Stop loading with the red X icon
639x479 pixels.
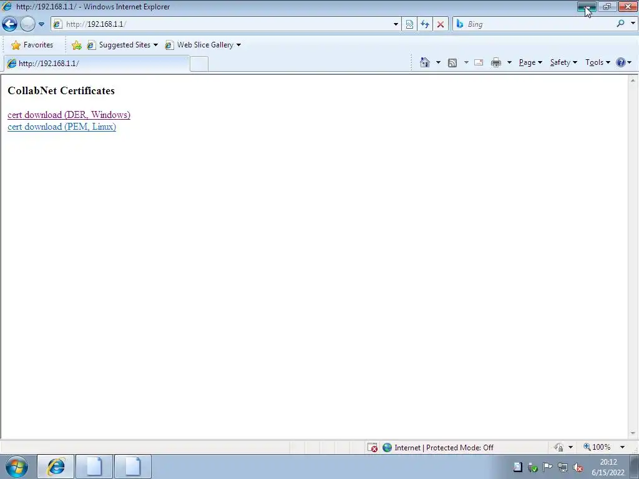coord(441,24)
